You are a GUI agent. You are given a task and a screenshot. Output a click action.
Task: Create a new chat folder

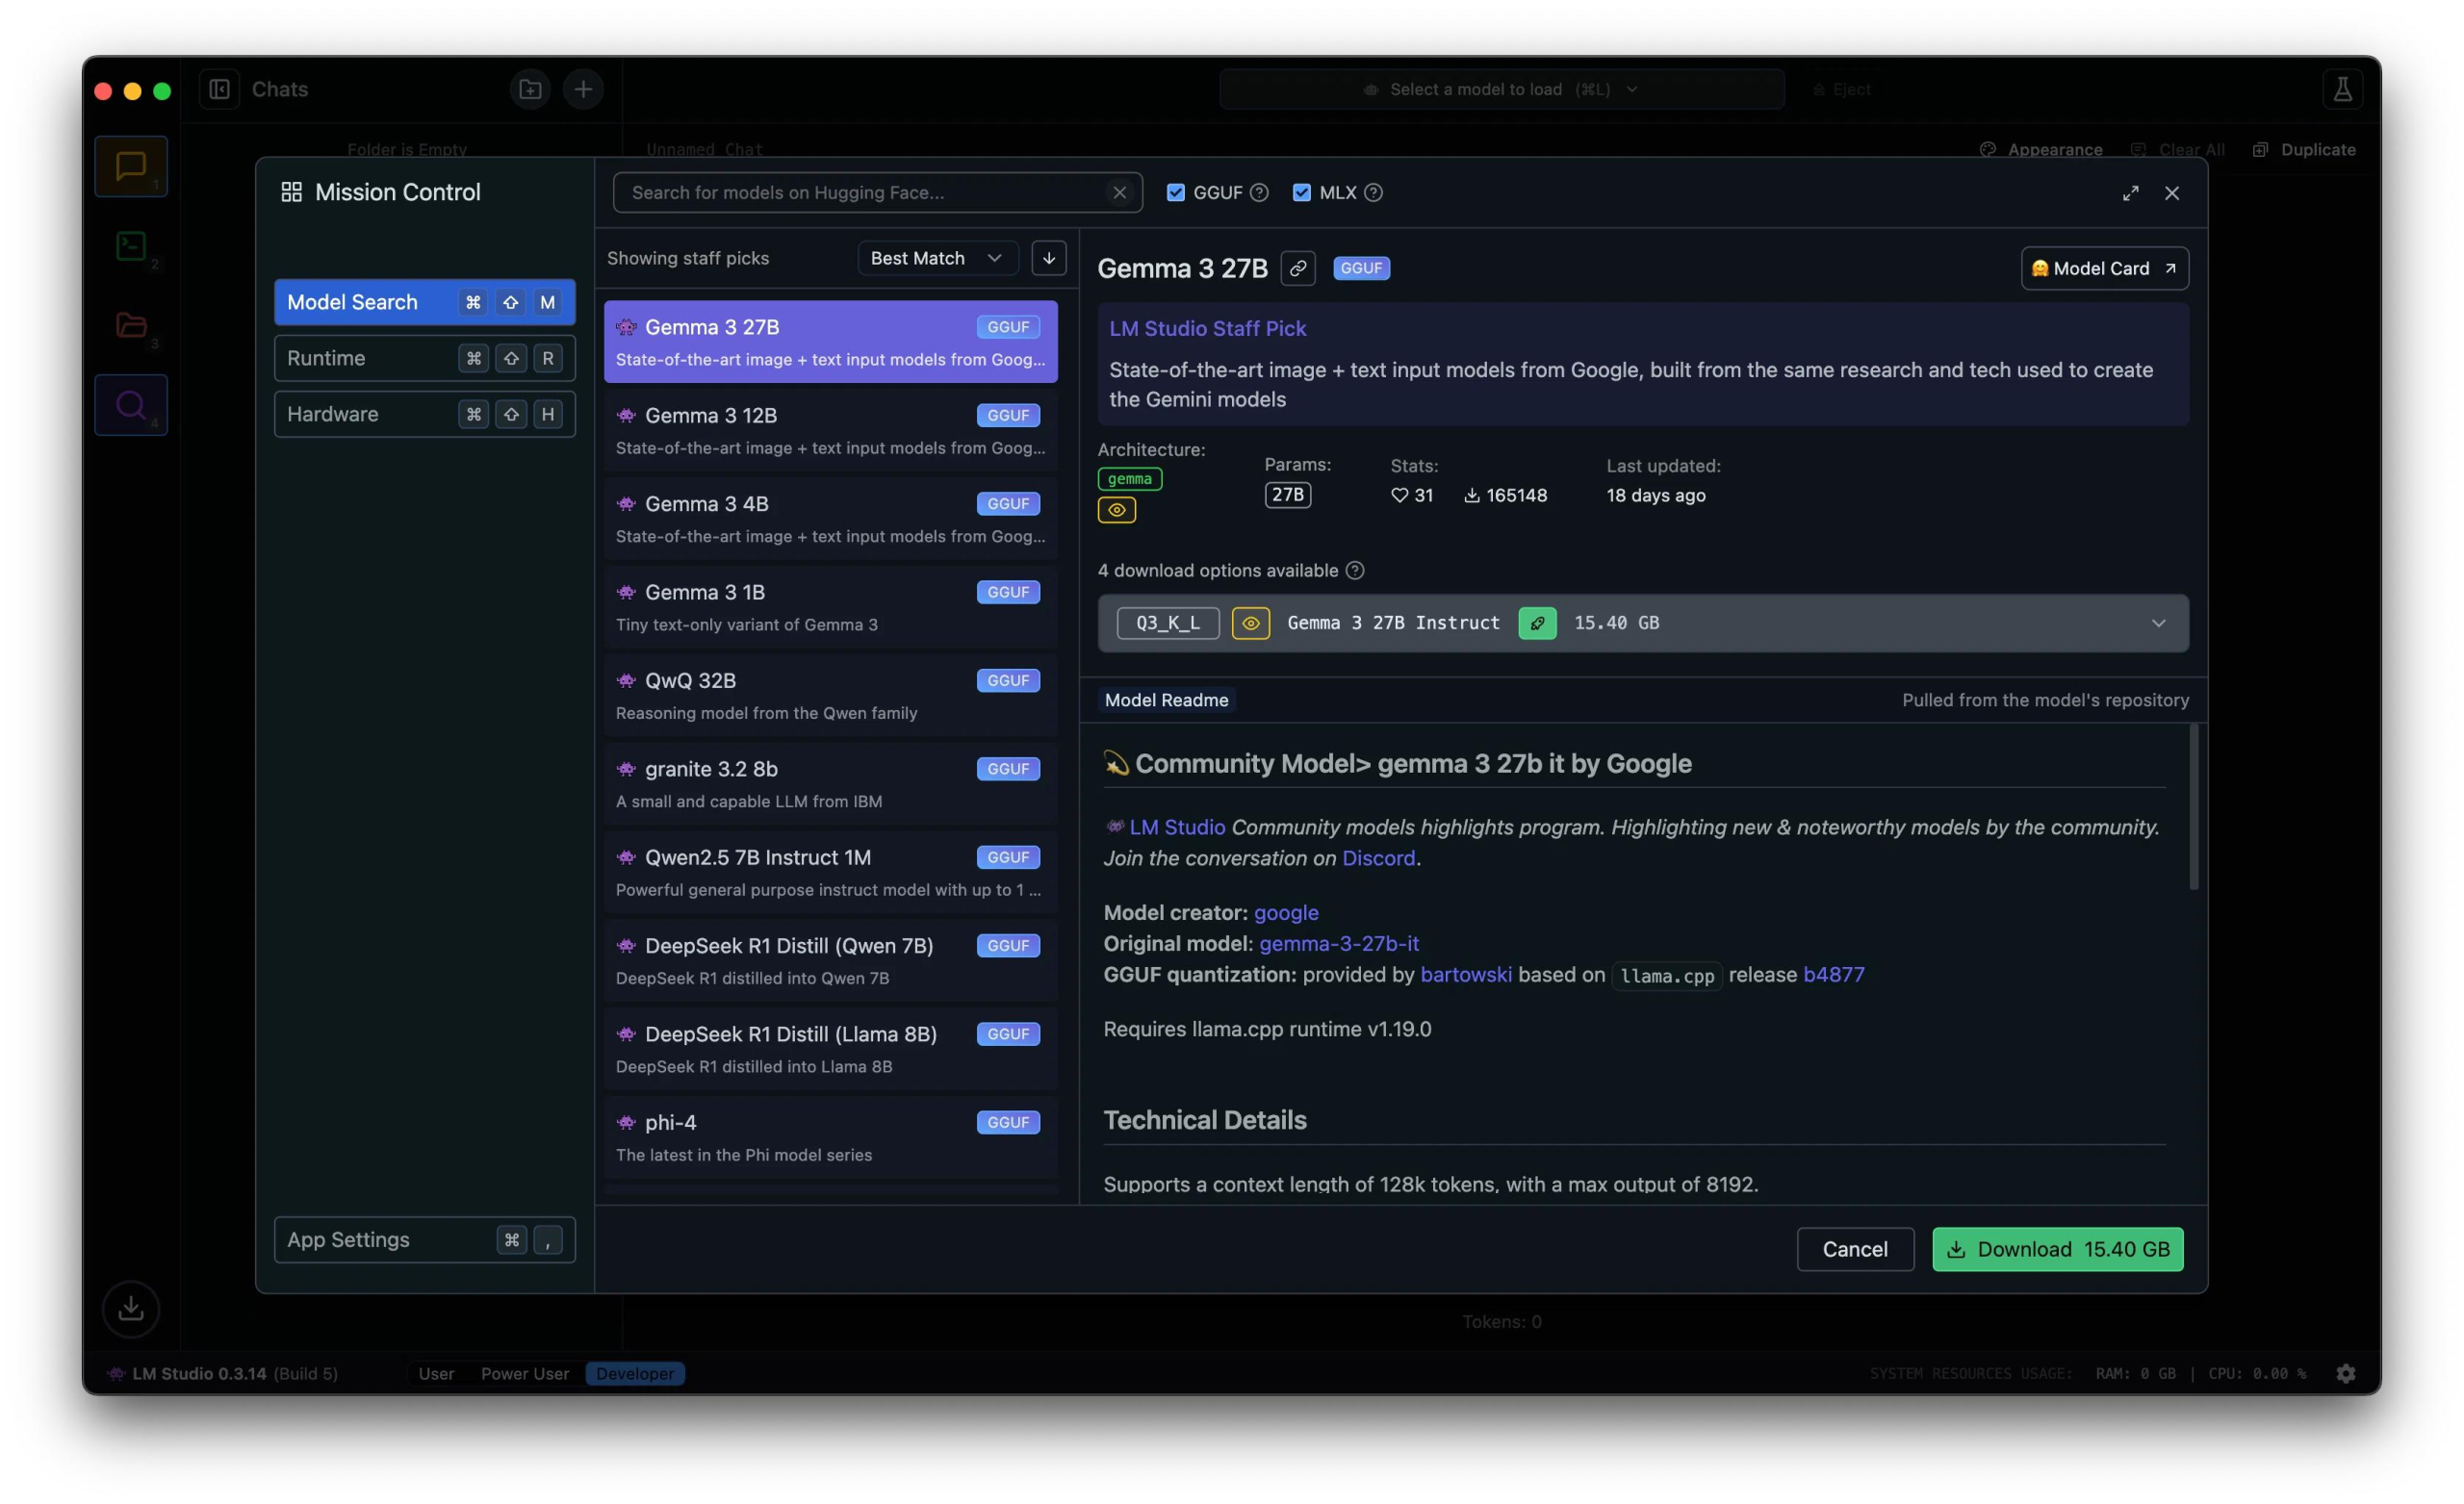coord(530,89)
